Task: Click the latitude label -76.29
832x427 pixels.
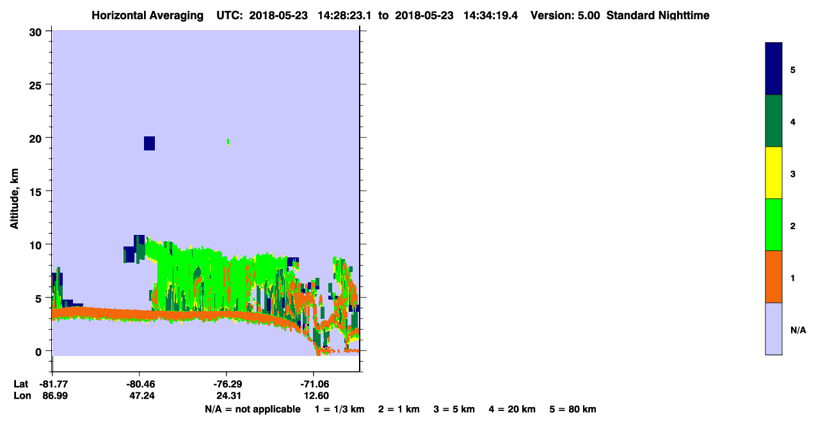Action: pos(227,384)
